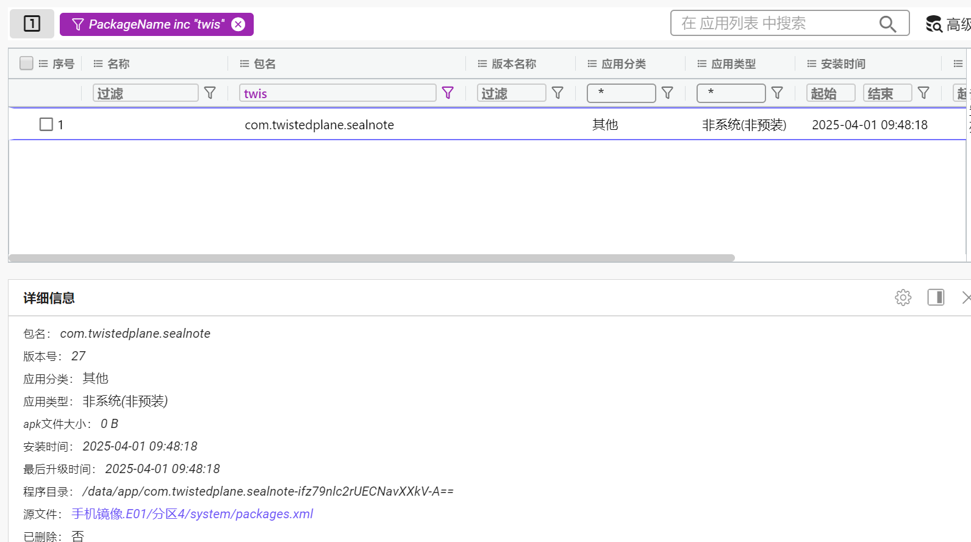
Task: Open the 包名 column menu icon
Action: [x=245, y=63]
